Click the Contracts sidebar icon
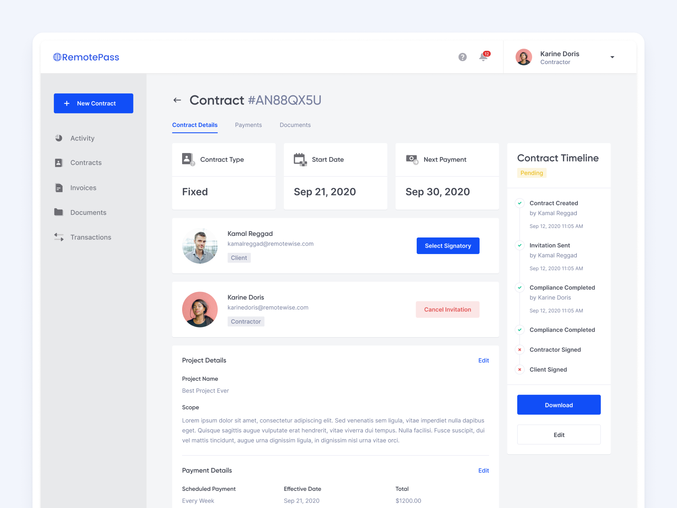This screenshot has height=508, width=677. [59, 163]
